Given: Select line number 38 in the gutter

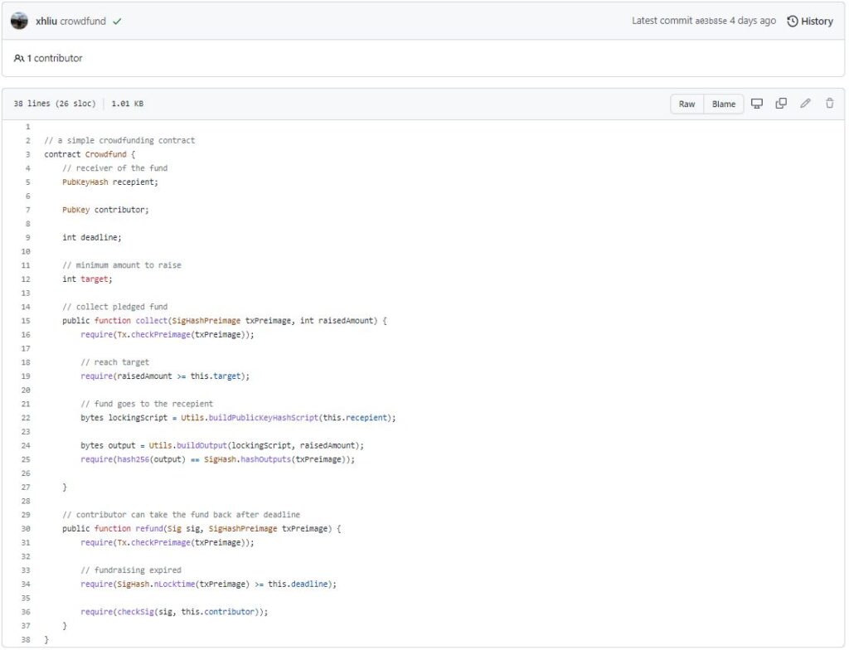Looking at the screenshot, I should point(26,640).
